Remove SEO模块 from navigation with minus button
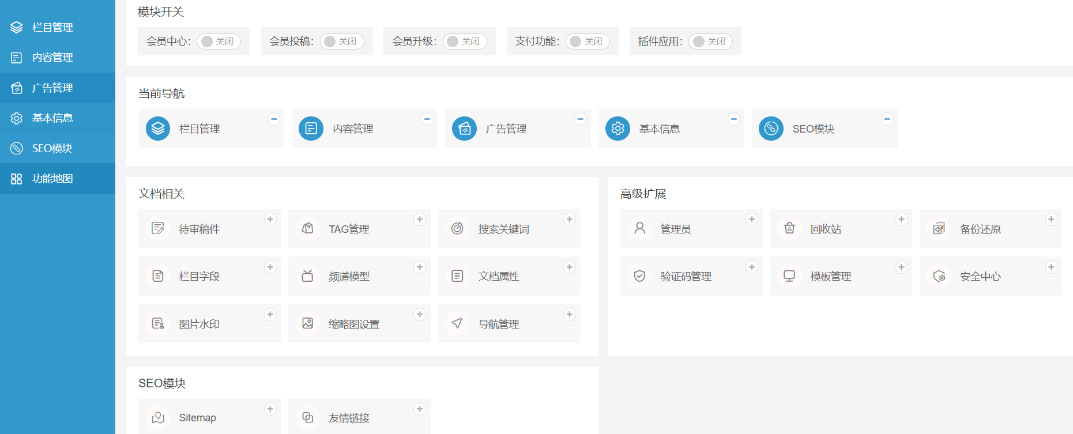Viewport: 1073px width, 434px height. pyautogui.click(x=887, y=119)
